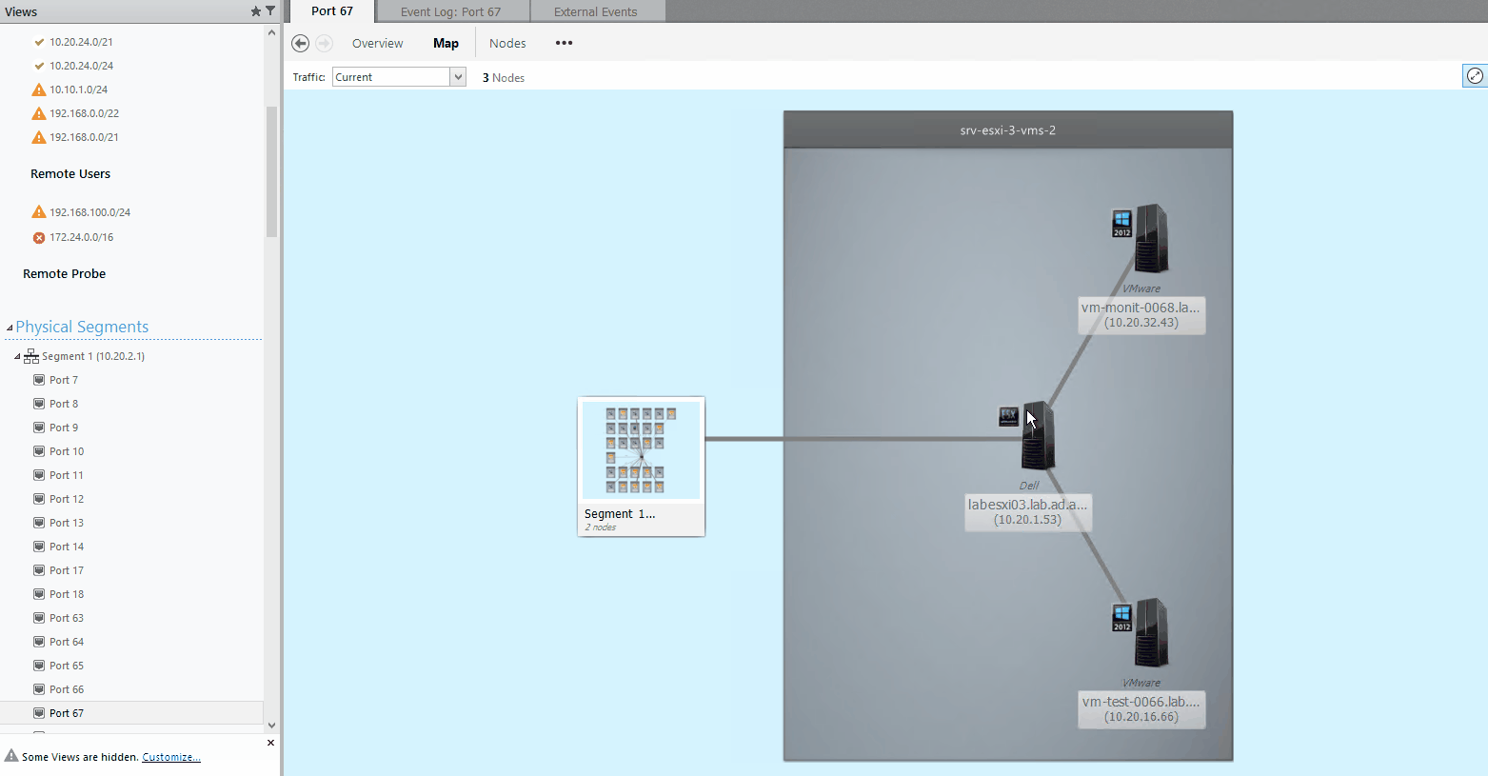Open the Overview view
Image resolution: width=1488 pixels, height=776 pixels.
377,43
